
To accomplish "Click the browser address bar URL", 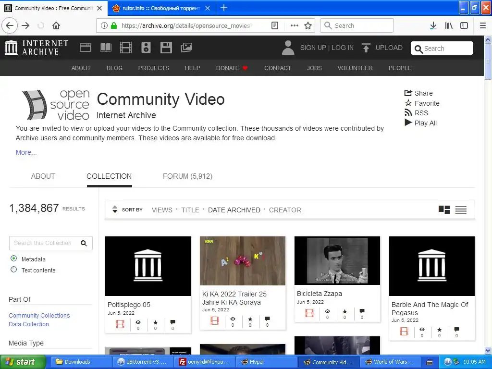I will coord(187,25).
